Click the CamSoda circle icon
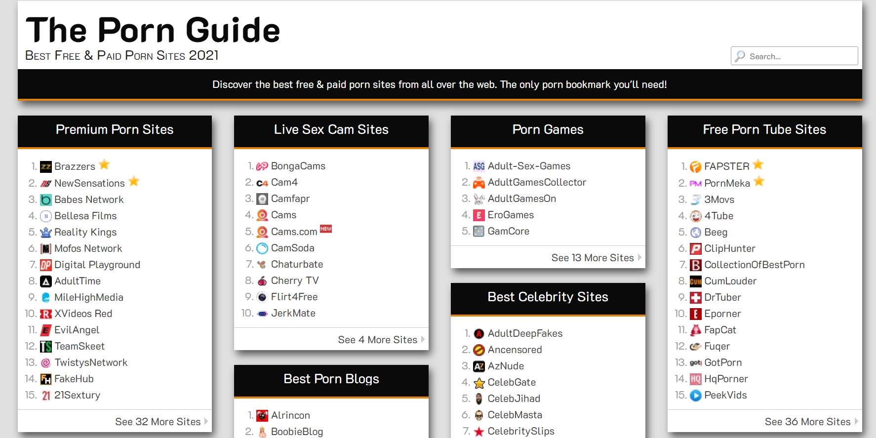This screenshot has height=438, width=876. pyautogui.click(x=262, y=248)
